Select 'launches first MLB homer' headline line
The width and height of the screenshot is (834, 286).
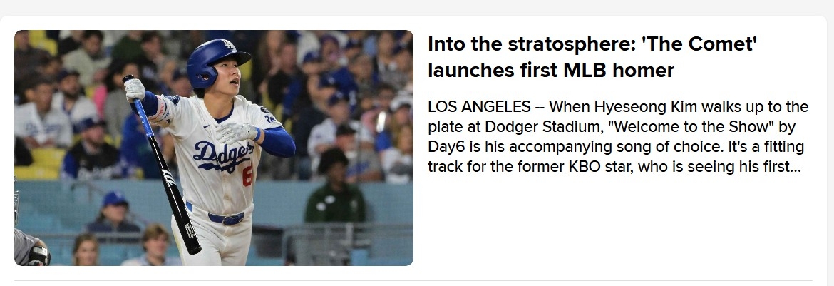click(x=551, y=71)
